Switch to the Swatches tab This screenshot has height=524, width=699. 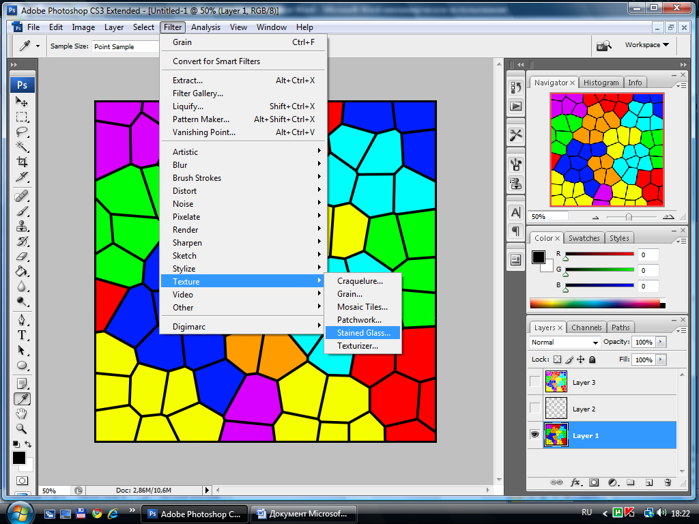[x=584, y=238]
